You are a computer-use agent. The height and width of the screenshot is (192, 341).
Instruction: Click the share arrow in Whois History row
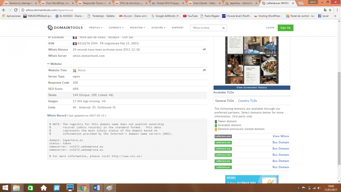pyautogui.click(x=204, y=50)
